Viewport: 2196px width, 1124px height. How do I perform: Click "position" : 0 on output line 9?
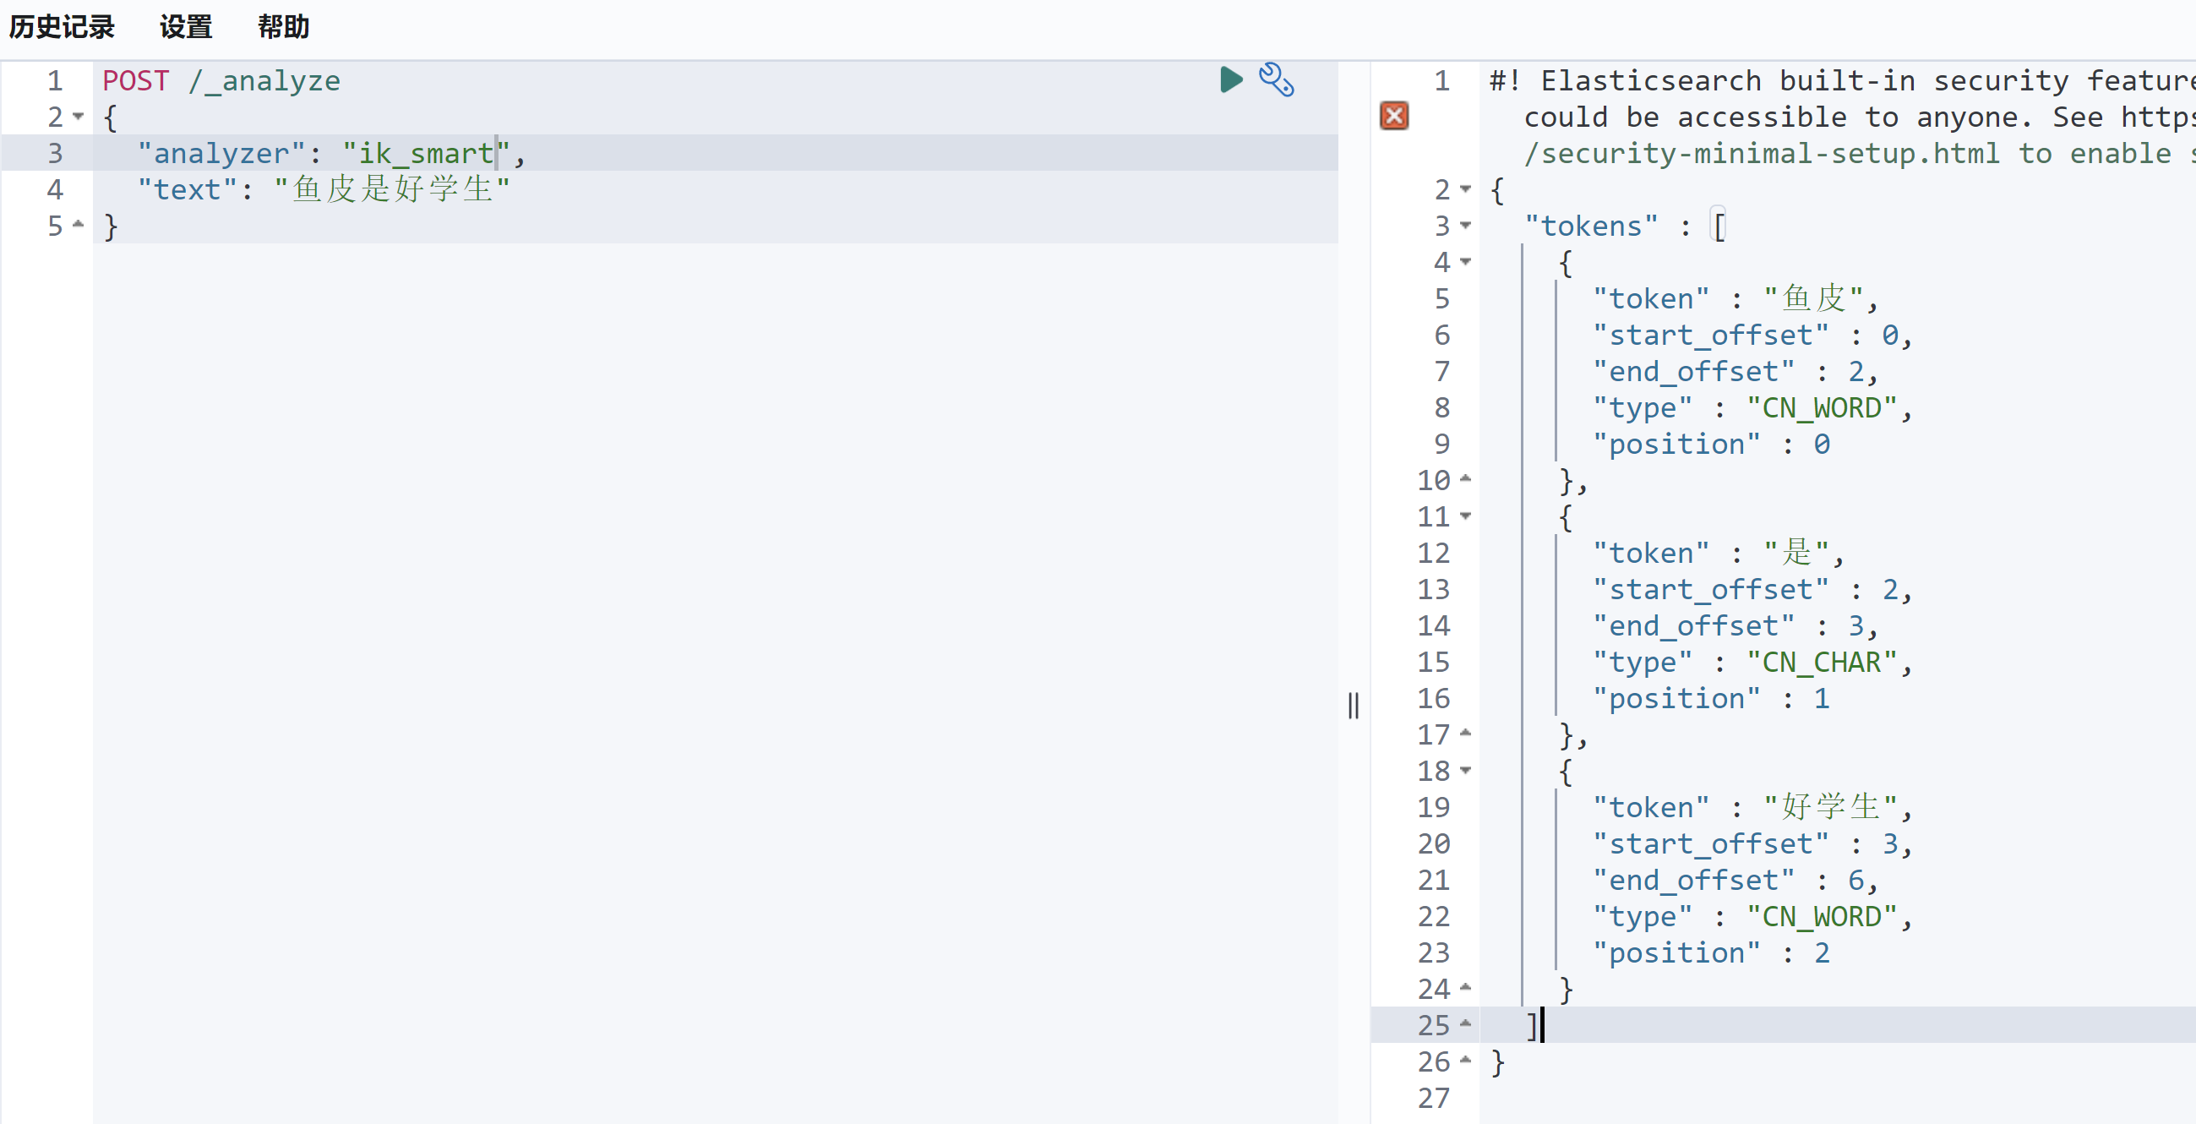[1712, 445]
